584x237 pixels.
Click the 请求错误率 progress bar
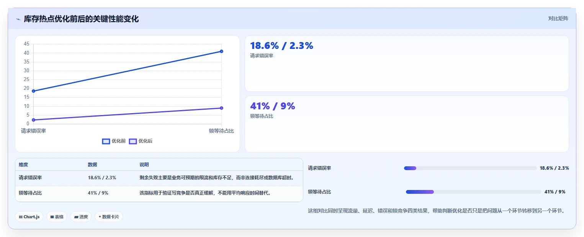pyautogui.click(x=470, y=168)
